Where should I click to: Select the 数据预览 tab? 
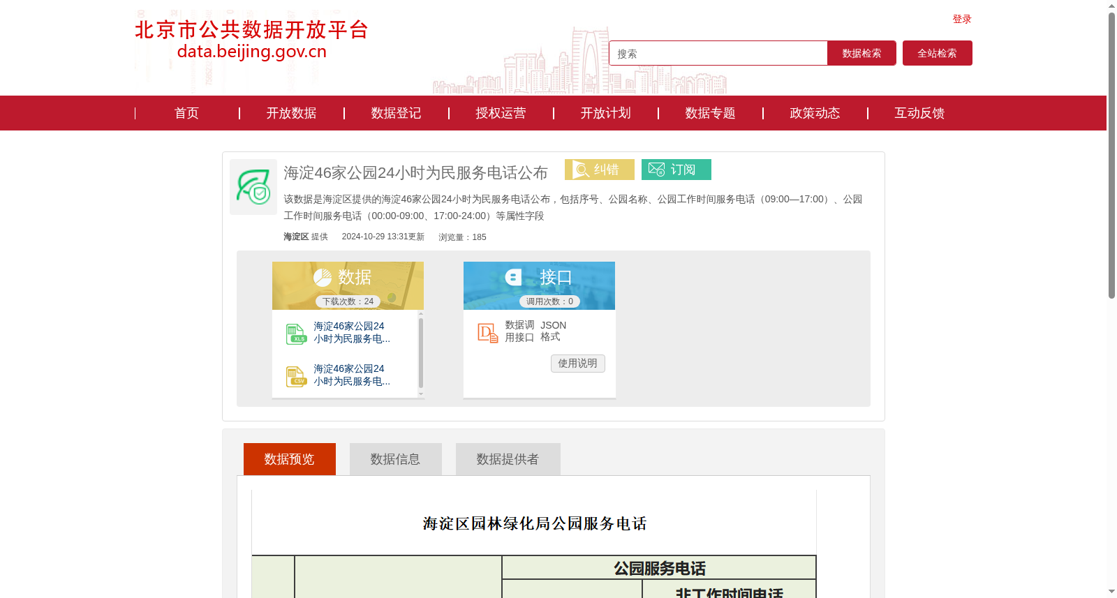click(x=290, y=459)
